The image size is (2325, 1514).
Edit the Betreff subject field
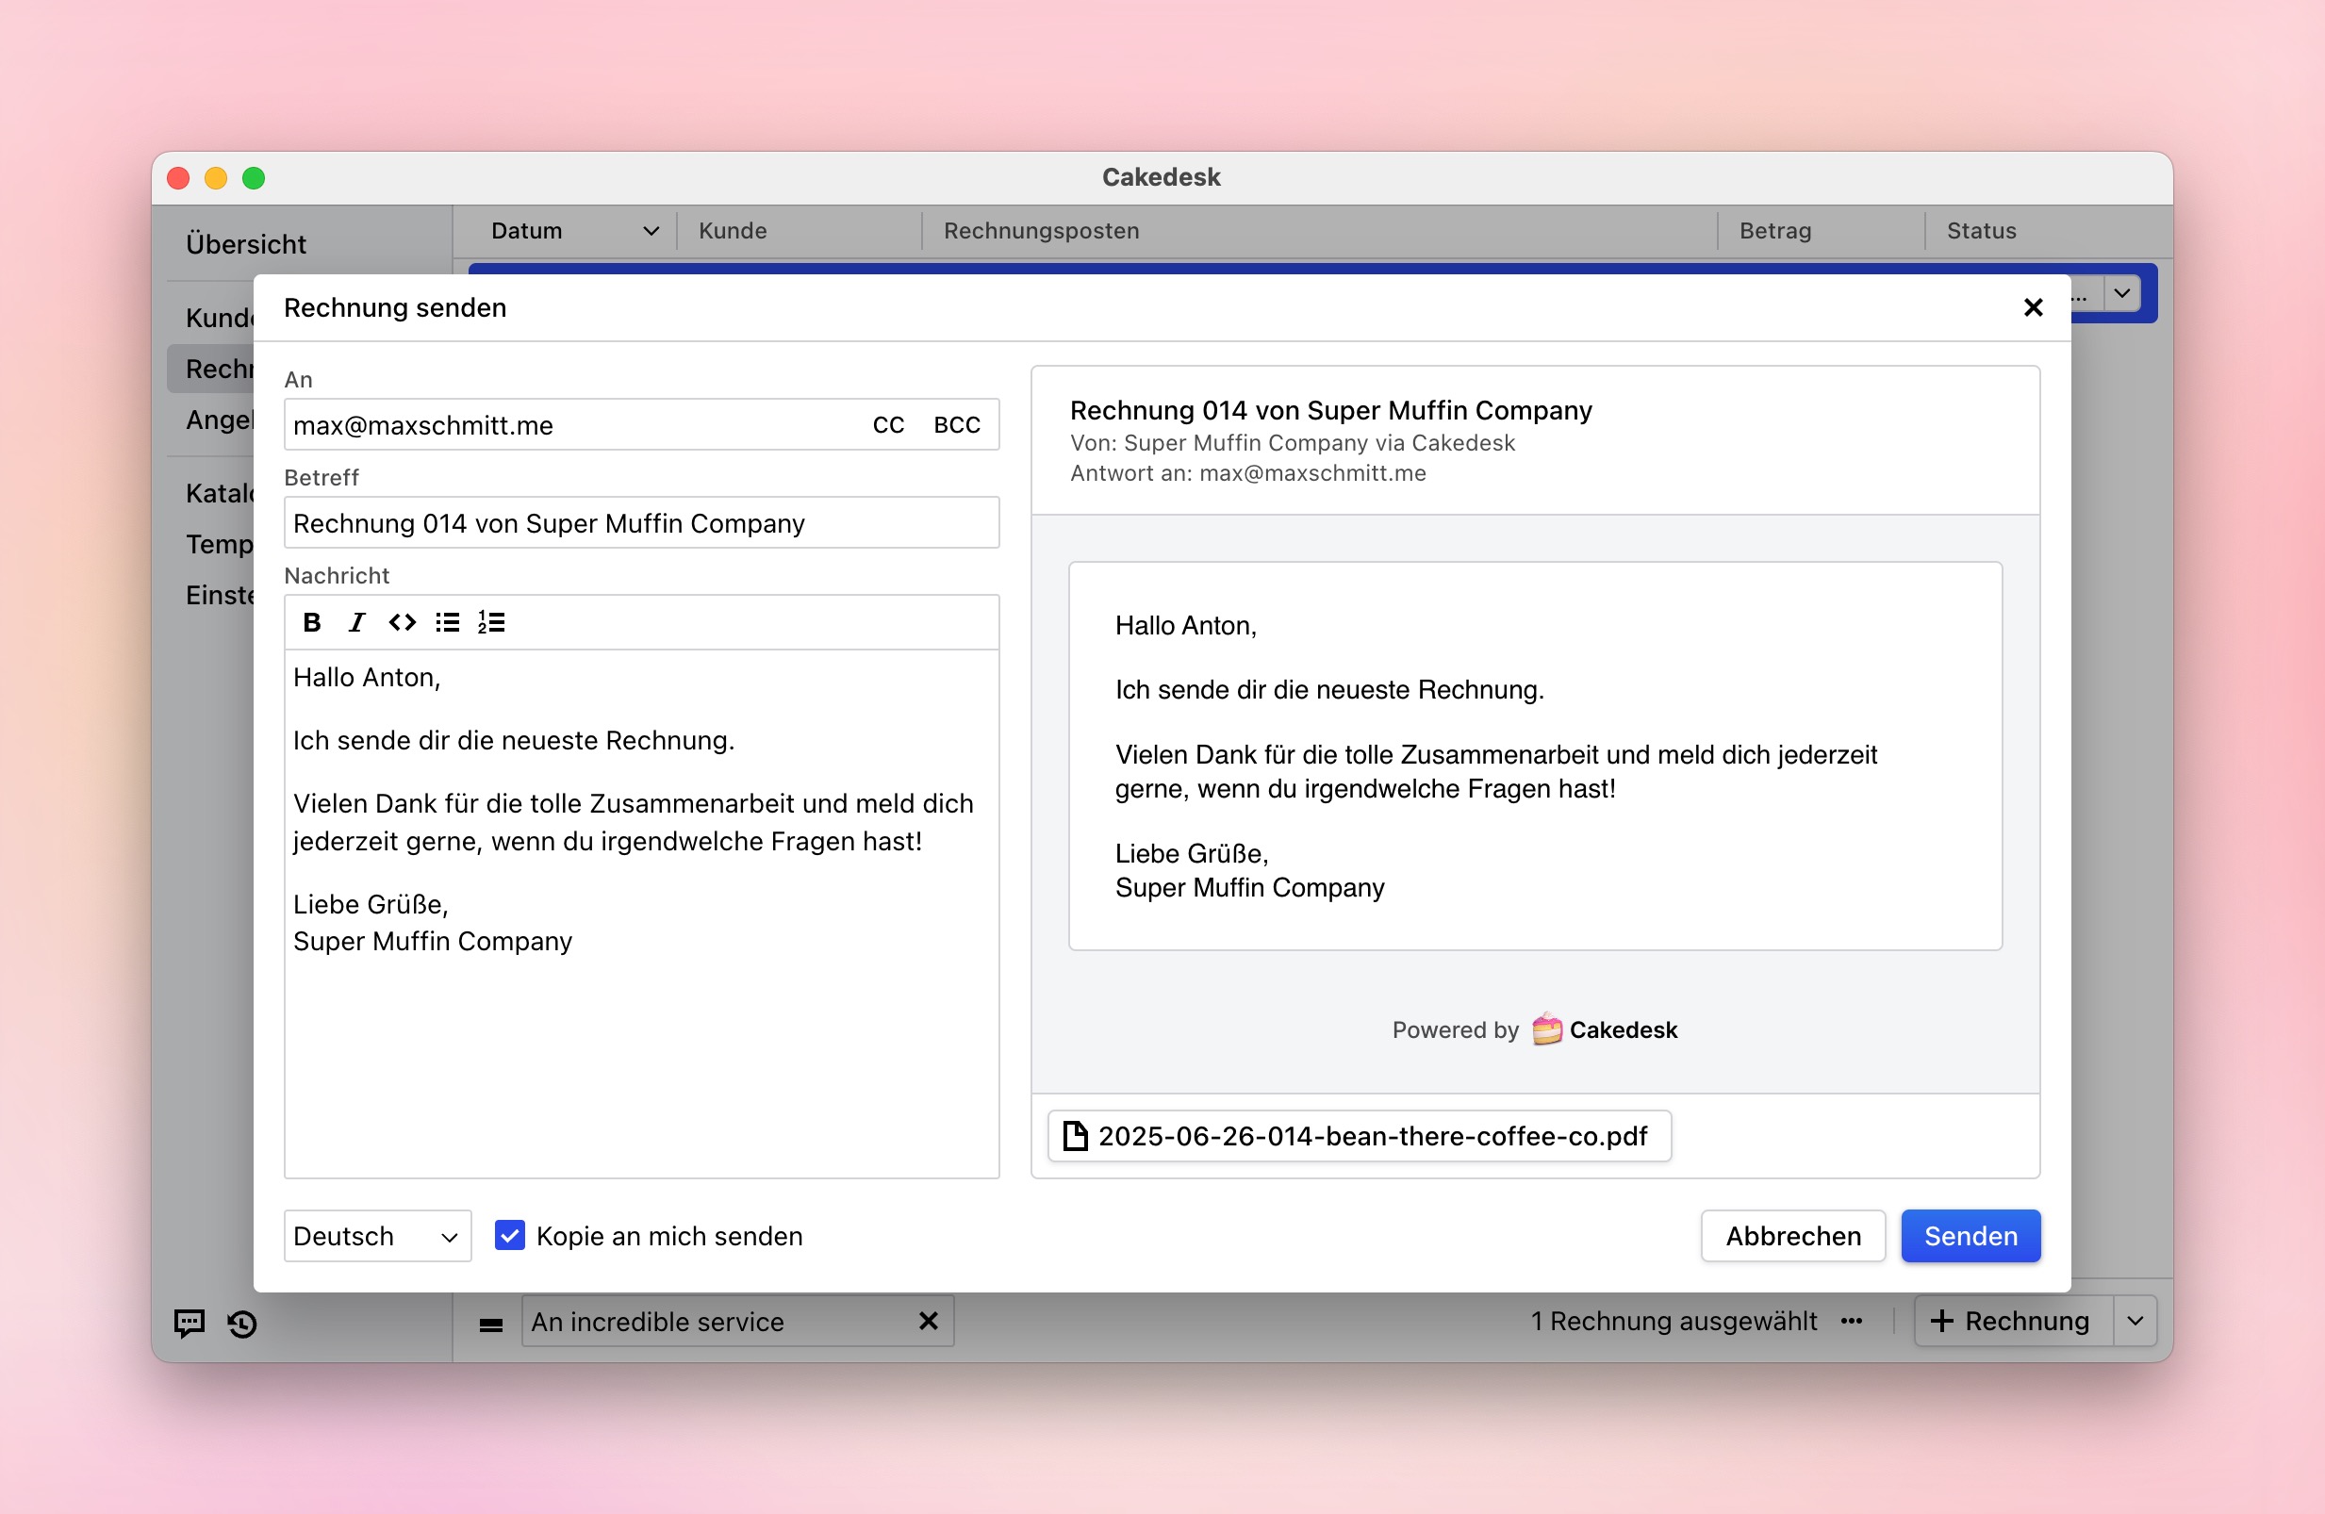(641, 522)
